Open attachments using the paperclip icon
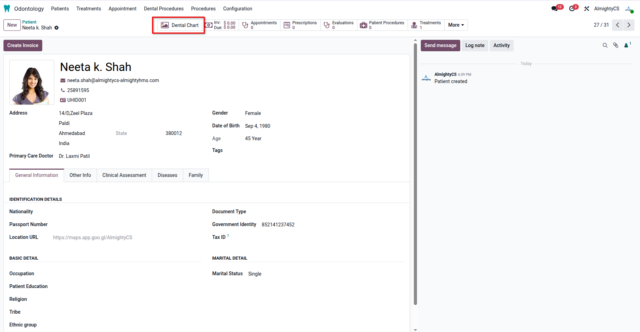Viewport: 640px width, 332px height. pyautogui.click(x=616, y=45)
